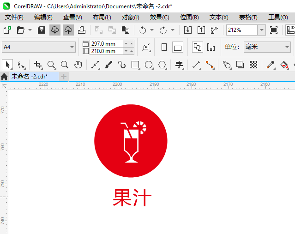Select landscape page orientation
295x234 pixels.
[178, 47]
